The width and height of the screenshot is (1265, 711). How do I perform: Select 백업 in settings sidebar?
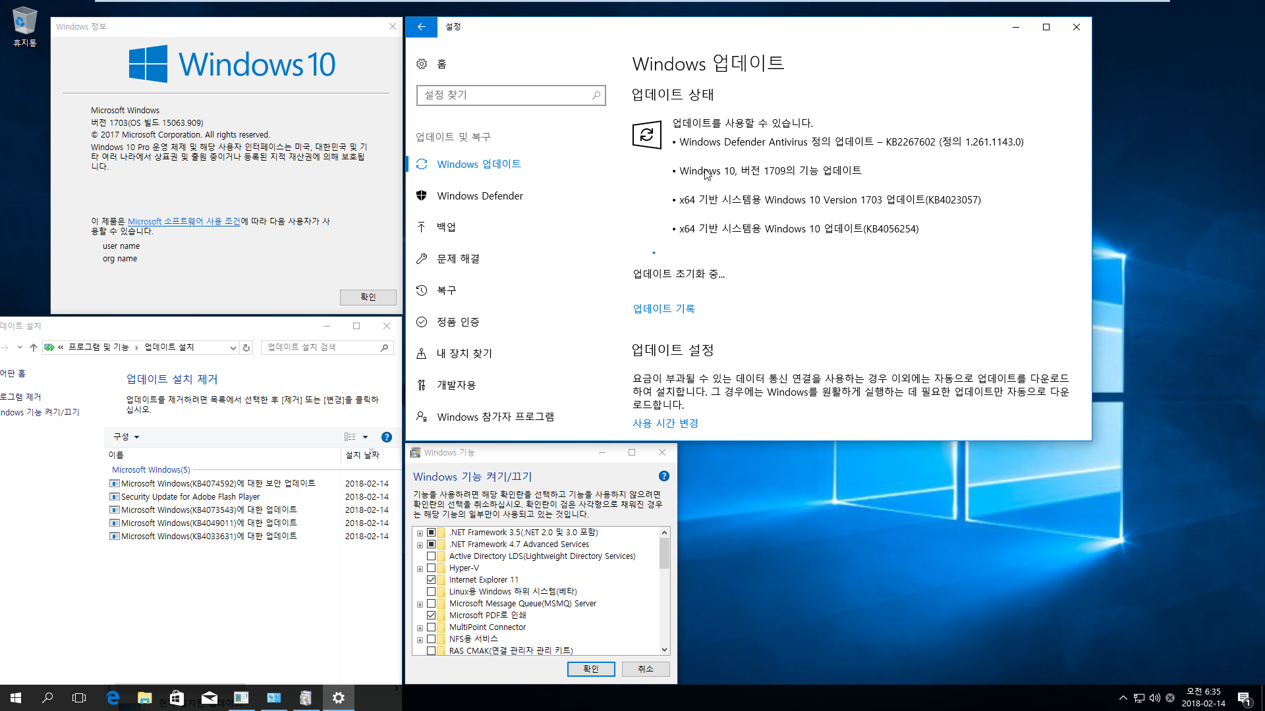click(446, 227)
